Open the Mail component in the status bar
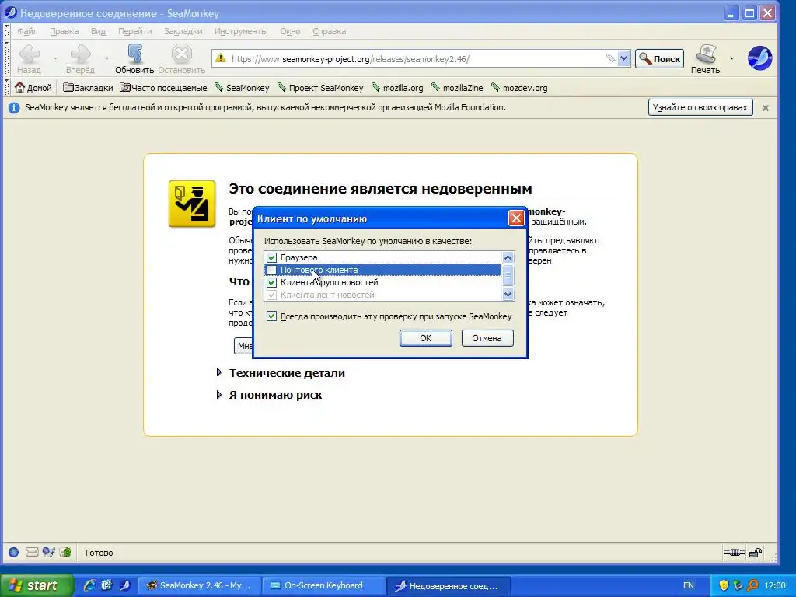The height and width of the screenshot is (597, 796). tap(31, 553)
